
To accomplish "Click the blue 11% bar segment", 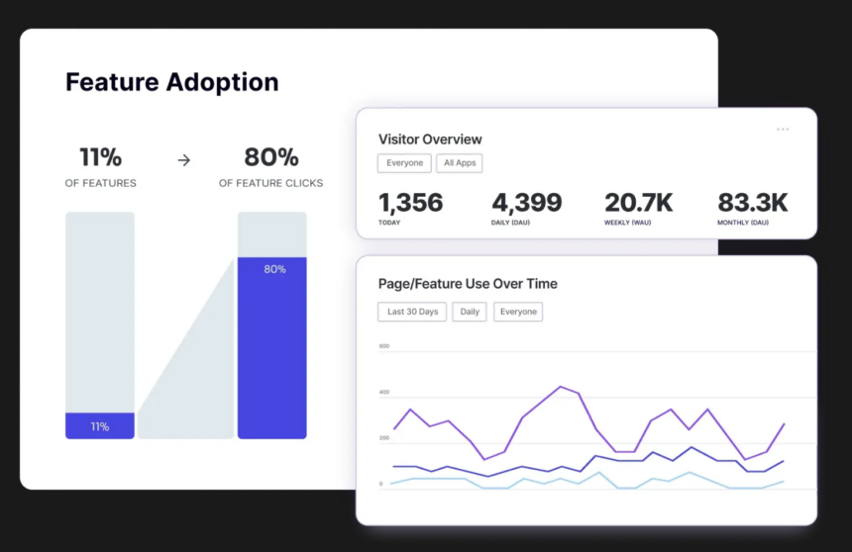I will point(100,425).
